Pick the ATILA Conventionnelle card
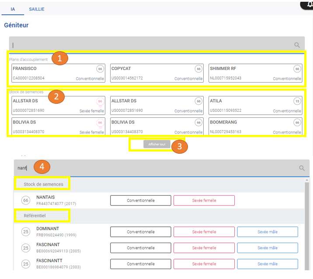Image resolution: width=313 pixels, height=279 pixels. [255, 106]
